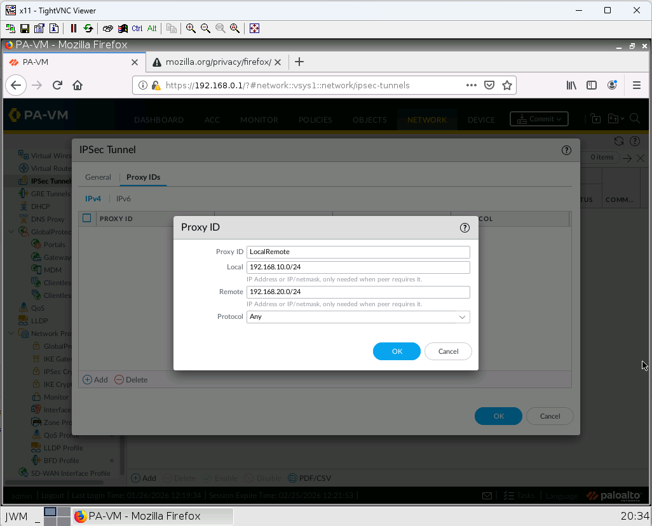Click the IPSec Tunnel dialog help icon
The width and height of the screenshot is (652, 526).
tap(566, 151)
